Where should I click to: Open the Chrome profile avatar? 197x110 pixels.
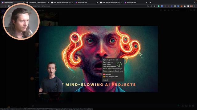tap(191, 6)
